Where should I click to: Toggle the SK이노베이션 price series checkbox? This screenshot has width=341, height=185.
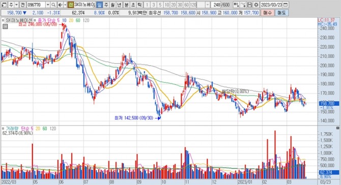click(x=3, y=20)
